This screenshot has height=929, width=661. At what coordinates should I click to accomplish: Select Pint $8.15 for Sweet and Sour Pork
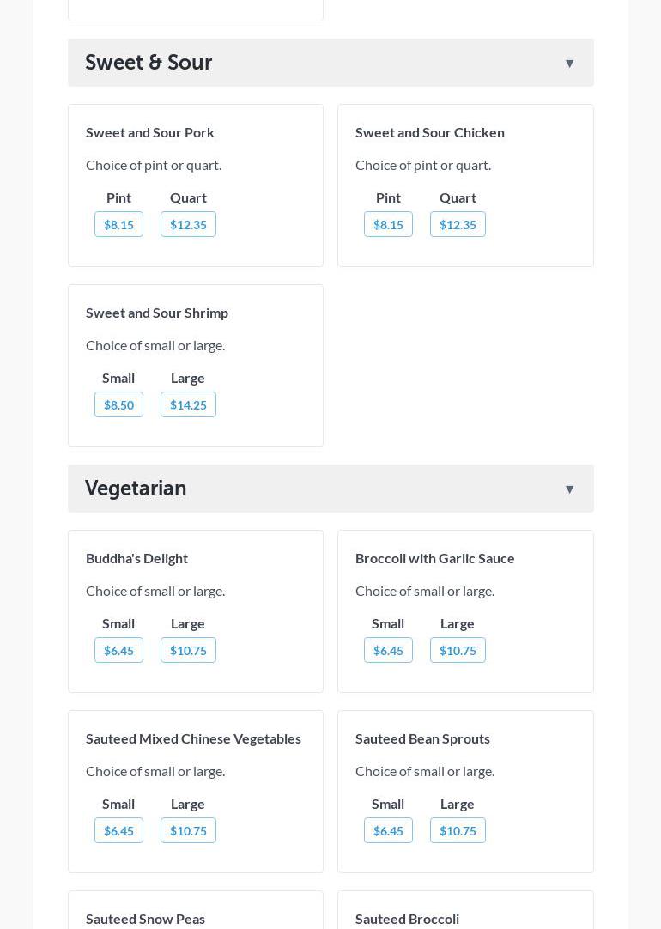point(118,225)
